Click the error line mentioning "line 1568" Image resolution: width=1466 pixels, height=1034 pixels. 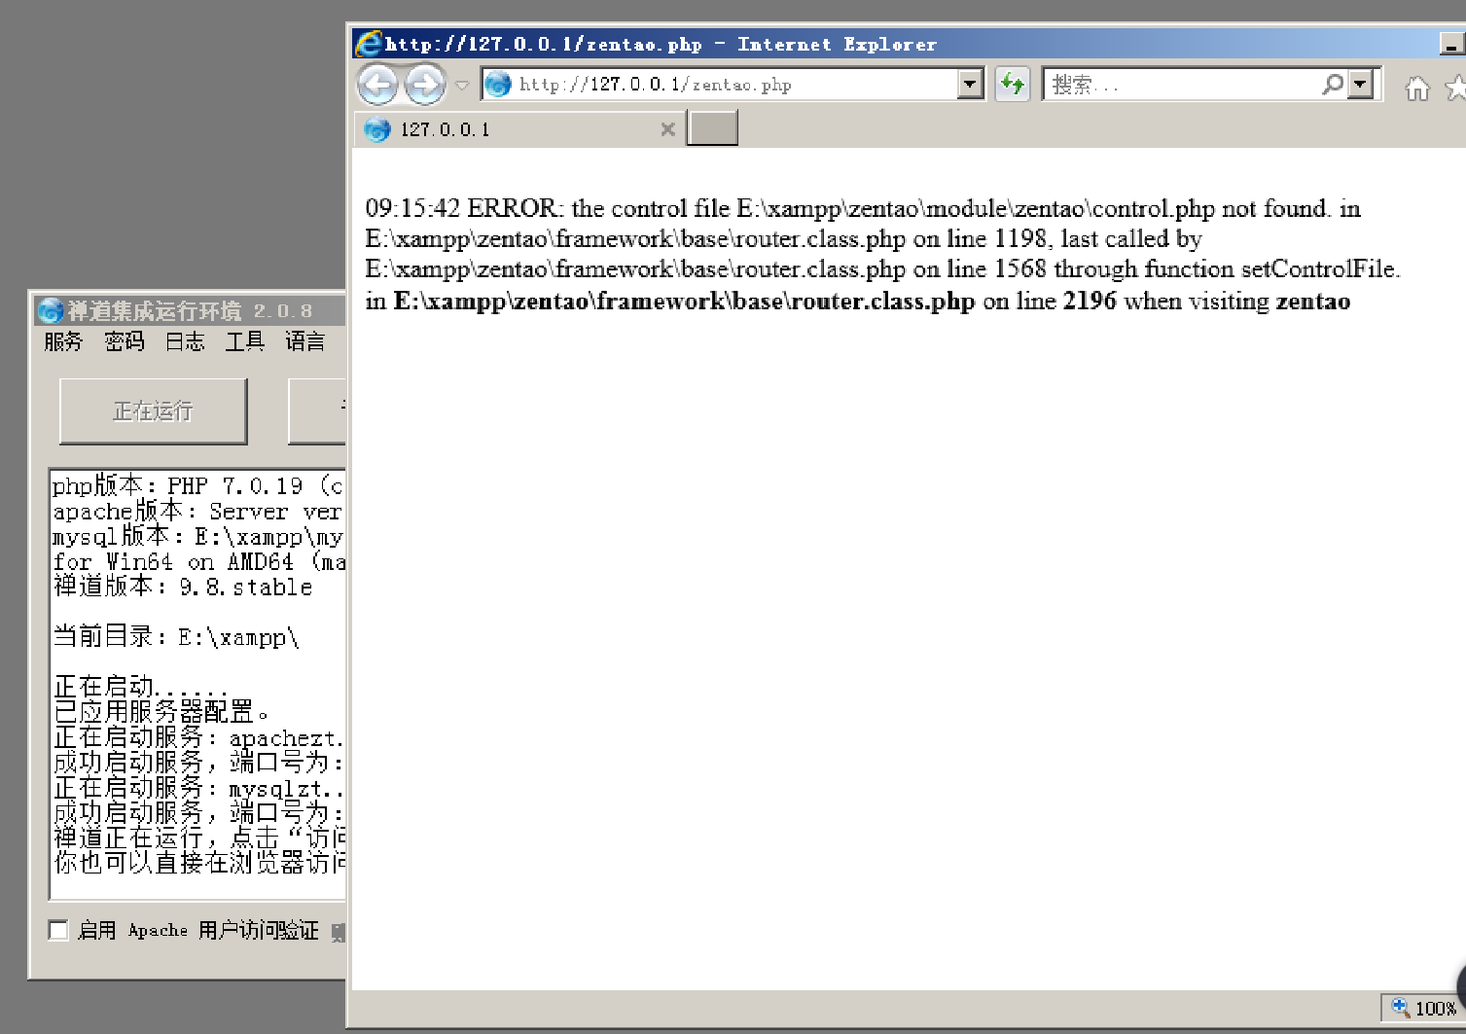[883, 268]
